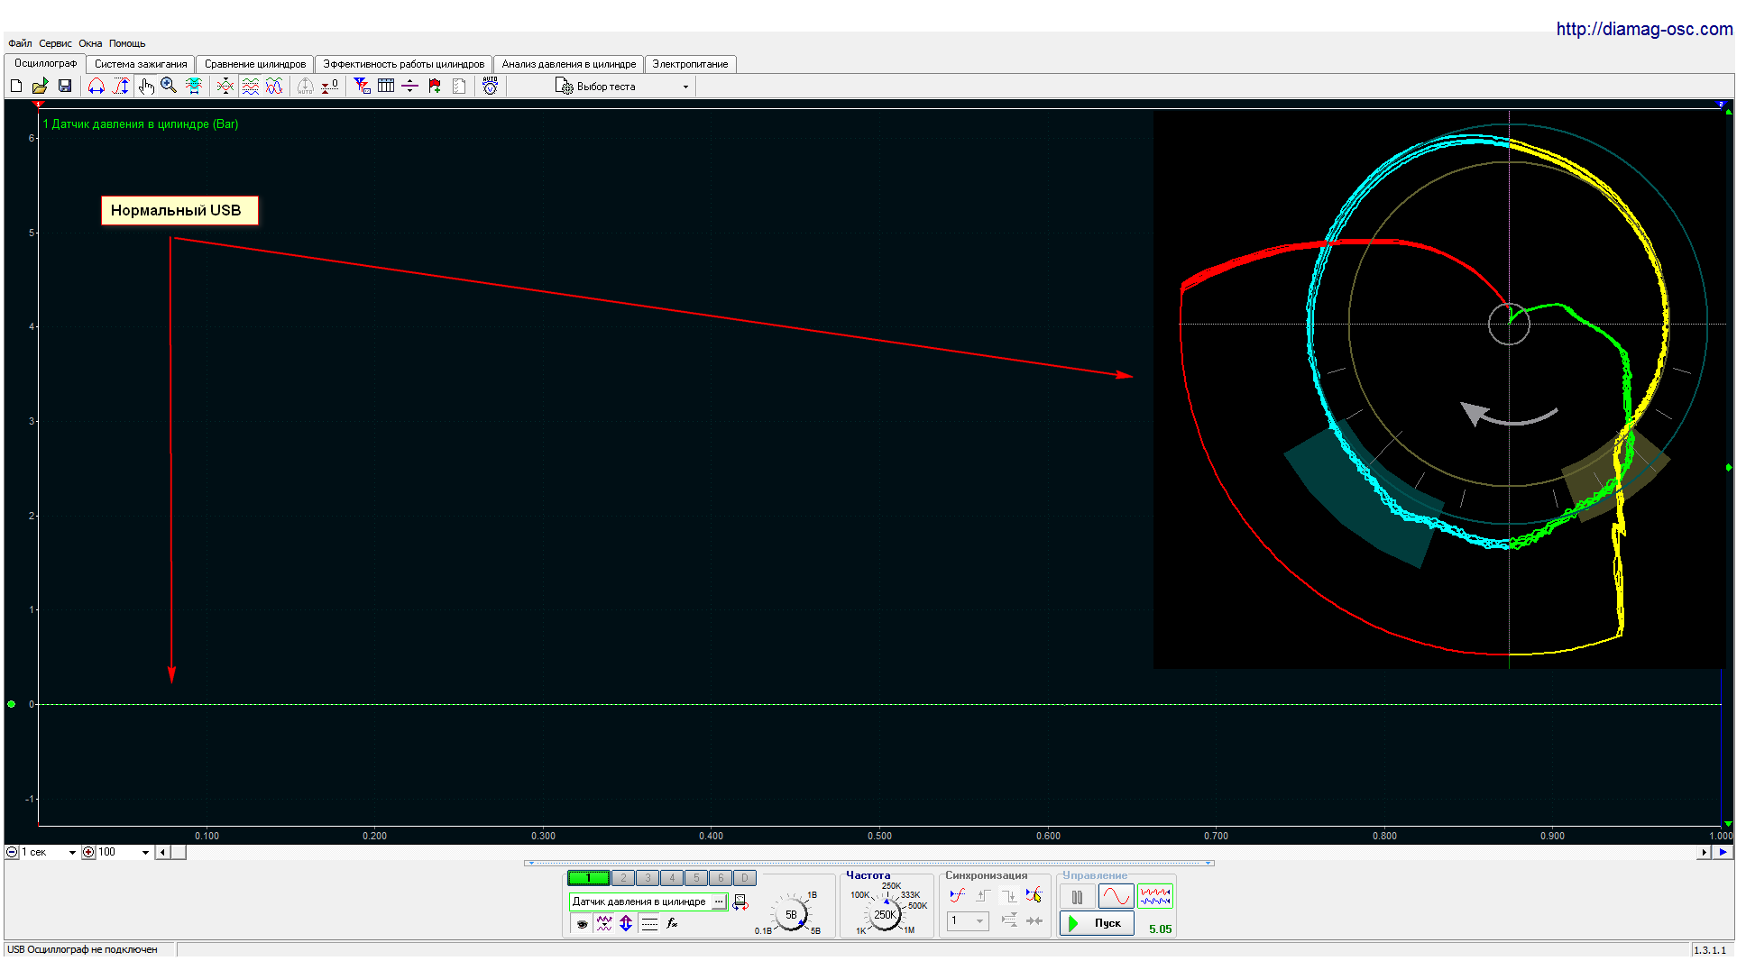
Task: Toggle channel visibility eye icon
Action: pos(583,923)
